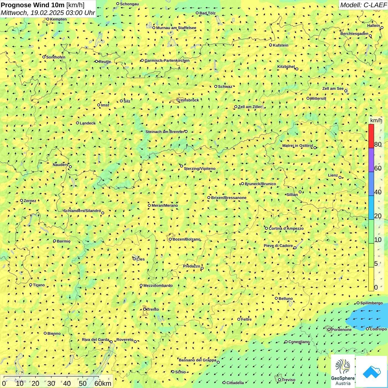
Task: Select the lime 5–10 km/h legend color
Action: coord(371,255)
